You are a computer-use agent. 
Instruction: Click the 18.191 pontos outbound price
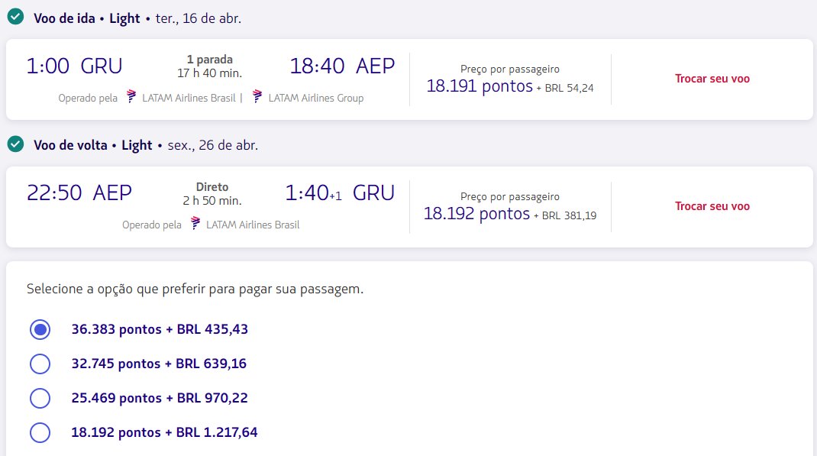point(480,86)
